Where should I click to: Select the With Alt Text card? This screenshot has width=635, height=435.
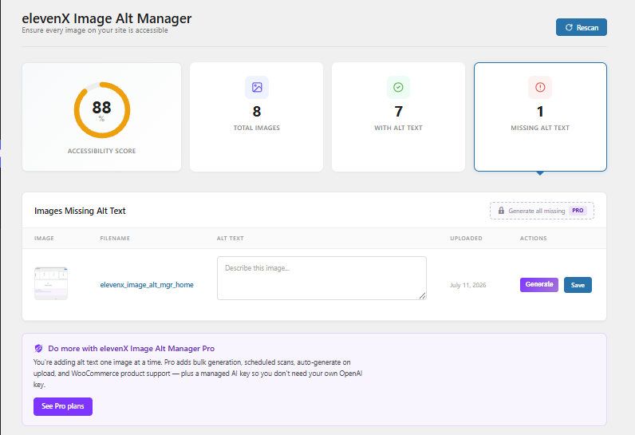398,117
